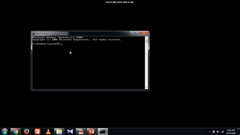Open the red screen recorder taskbar icon

coord(37,132)
